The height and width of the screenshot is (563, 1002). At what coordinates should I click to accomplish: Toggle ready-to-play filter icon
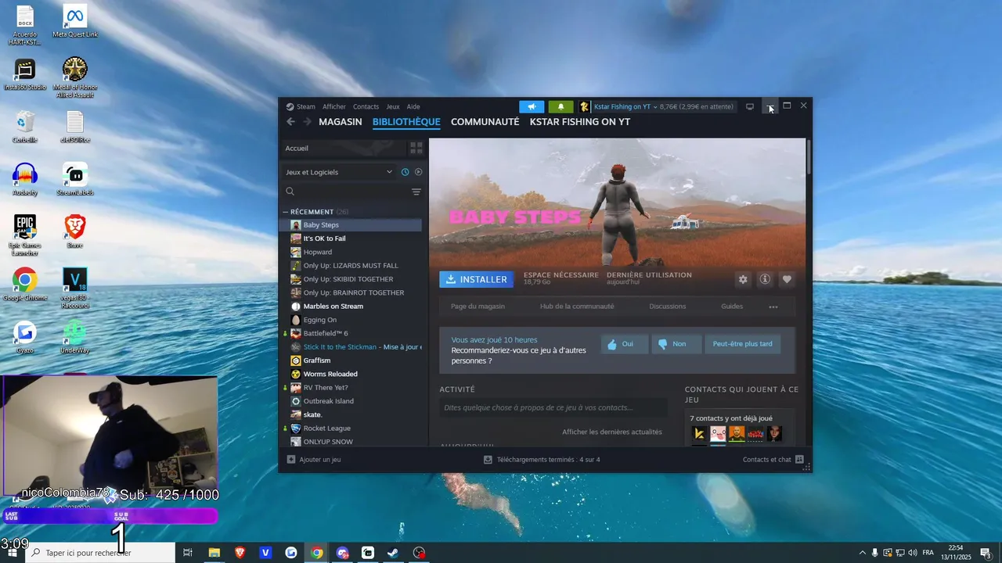point(418,172)
